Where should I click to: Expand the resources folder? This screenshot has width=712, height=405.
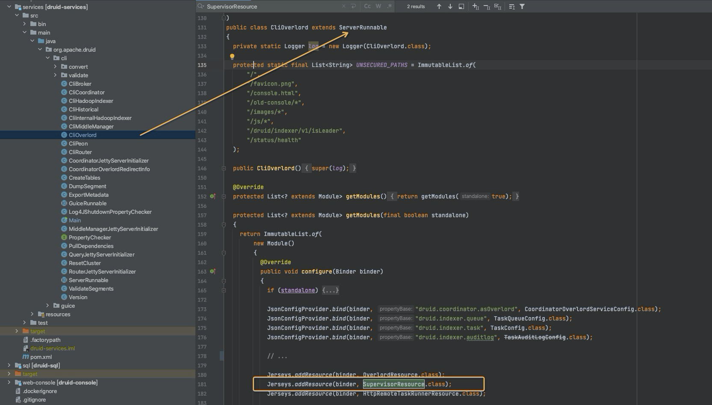coord(32,314)
